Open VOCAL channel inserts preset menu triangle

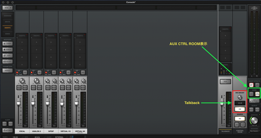click(17, 38)
